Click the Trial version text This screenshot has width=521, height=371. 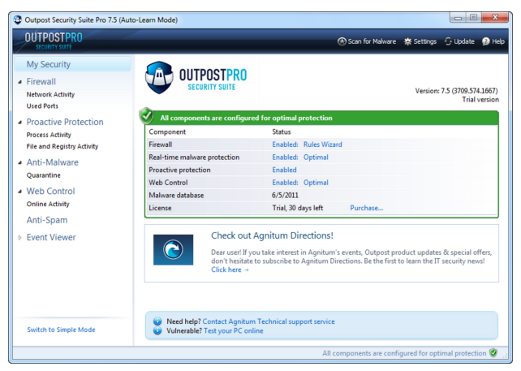(x=480, y=99)
